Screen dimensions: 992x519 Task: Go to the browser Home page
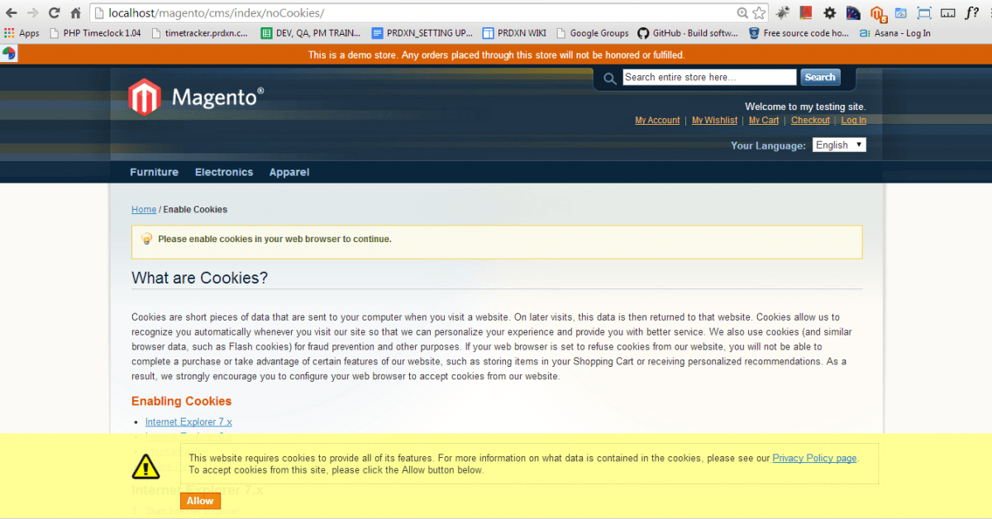76,12
